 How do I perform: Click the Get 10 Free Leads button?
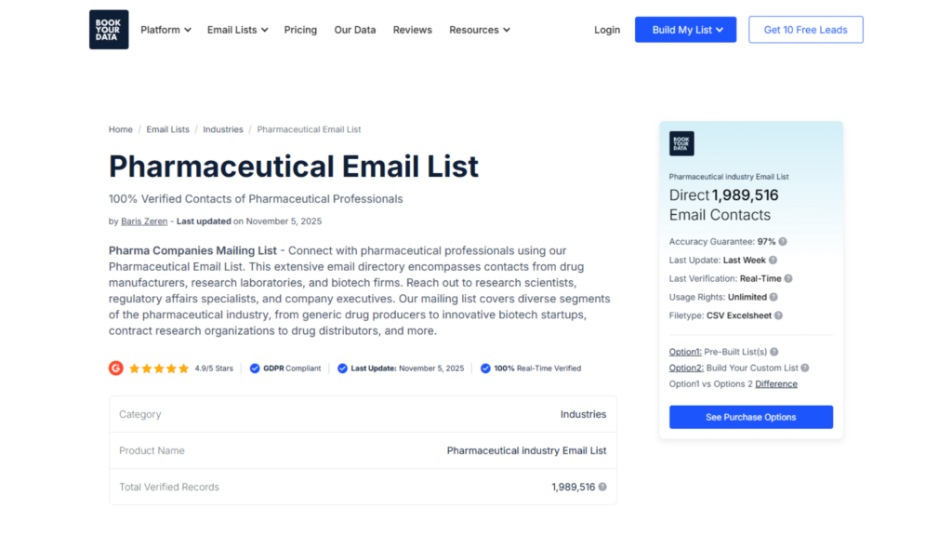[806, 30]
